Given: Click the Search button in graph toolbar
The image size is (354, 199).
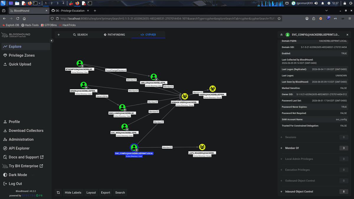Looking at the screenshot, I should (x=120, y=193).
